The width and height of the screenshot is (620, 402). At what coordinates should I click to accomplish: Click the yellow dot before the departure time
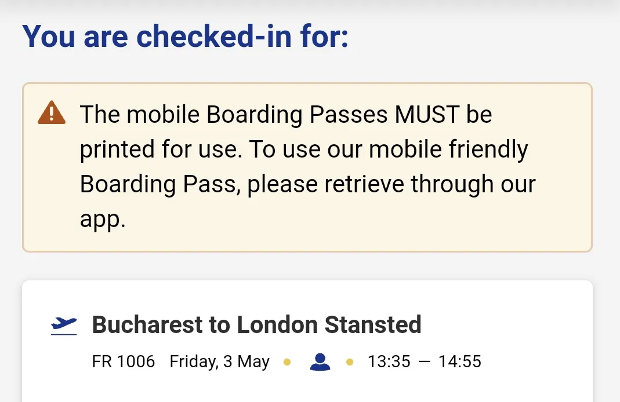coord(349,363)
